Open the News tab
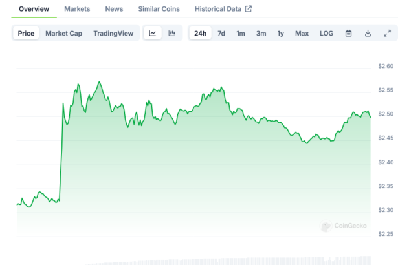The width and height of the screenshot is (398, 265). [114, 9]
